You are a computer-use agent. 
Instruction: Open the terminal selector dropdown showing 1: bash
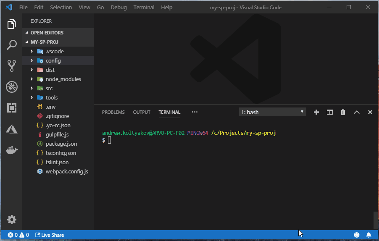coord(272,112)
